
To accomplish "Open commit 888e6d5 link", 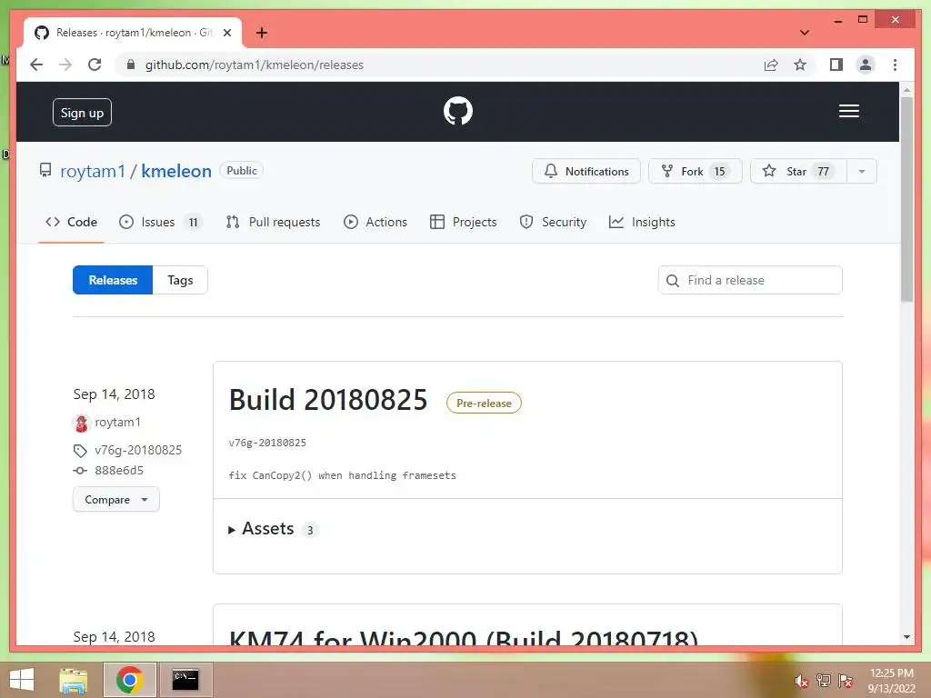I will pos(119,470).
